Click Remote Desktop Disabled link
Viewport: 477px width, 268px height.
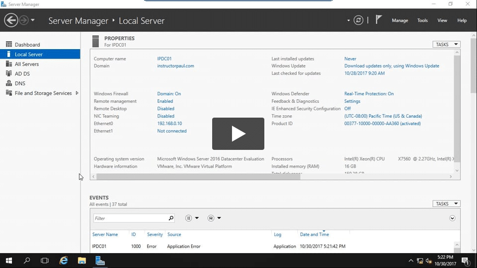tap(165, 109)
